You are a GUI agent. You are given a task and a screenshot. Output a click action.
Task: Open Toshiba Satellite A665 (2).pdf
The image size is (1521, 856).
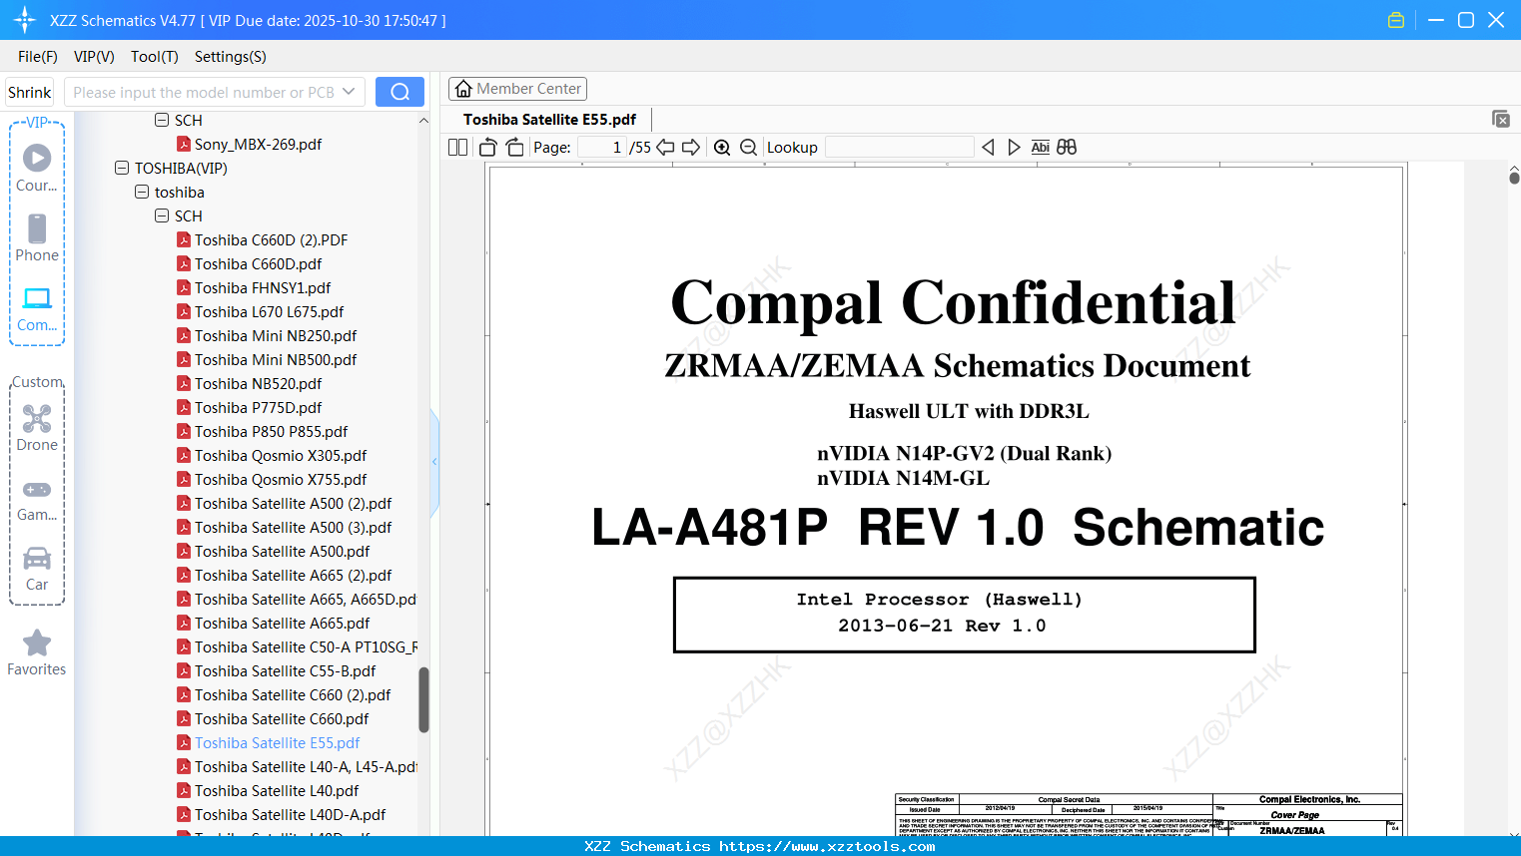(285, 576)
